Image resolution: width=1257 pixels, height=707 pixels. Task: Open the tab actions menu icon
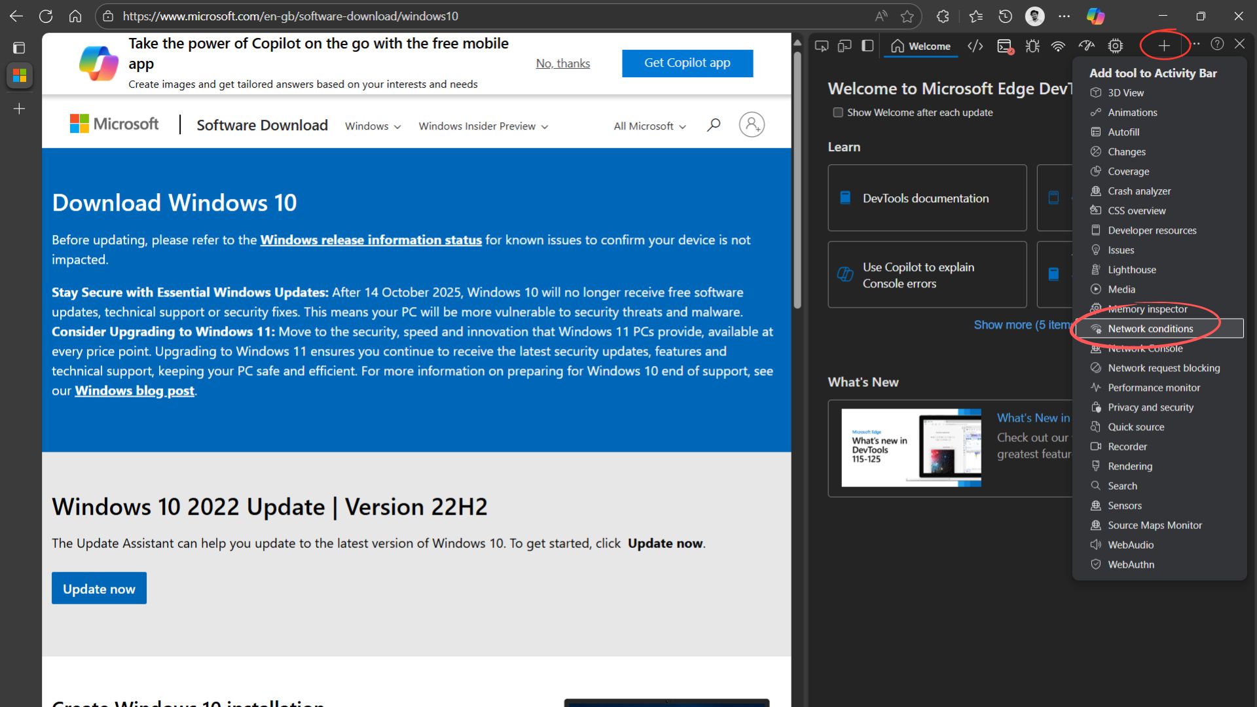pos(19,48)
